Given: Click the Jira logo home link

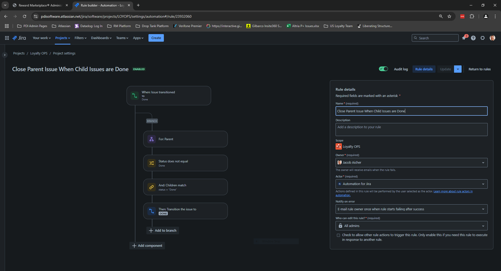Looking at the screenshot, I should (x=19, y=38).
